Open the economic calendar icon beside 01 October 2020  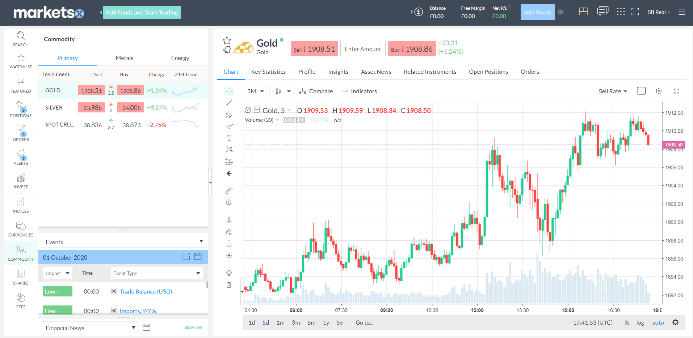point(198,257)
